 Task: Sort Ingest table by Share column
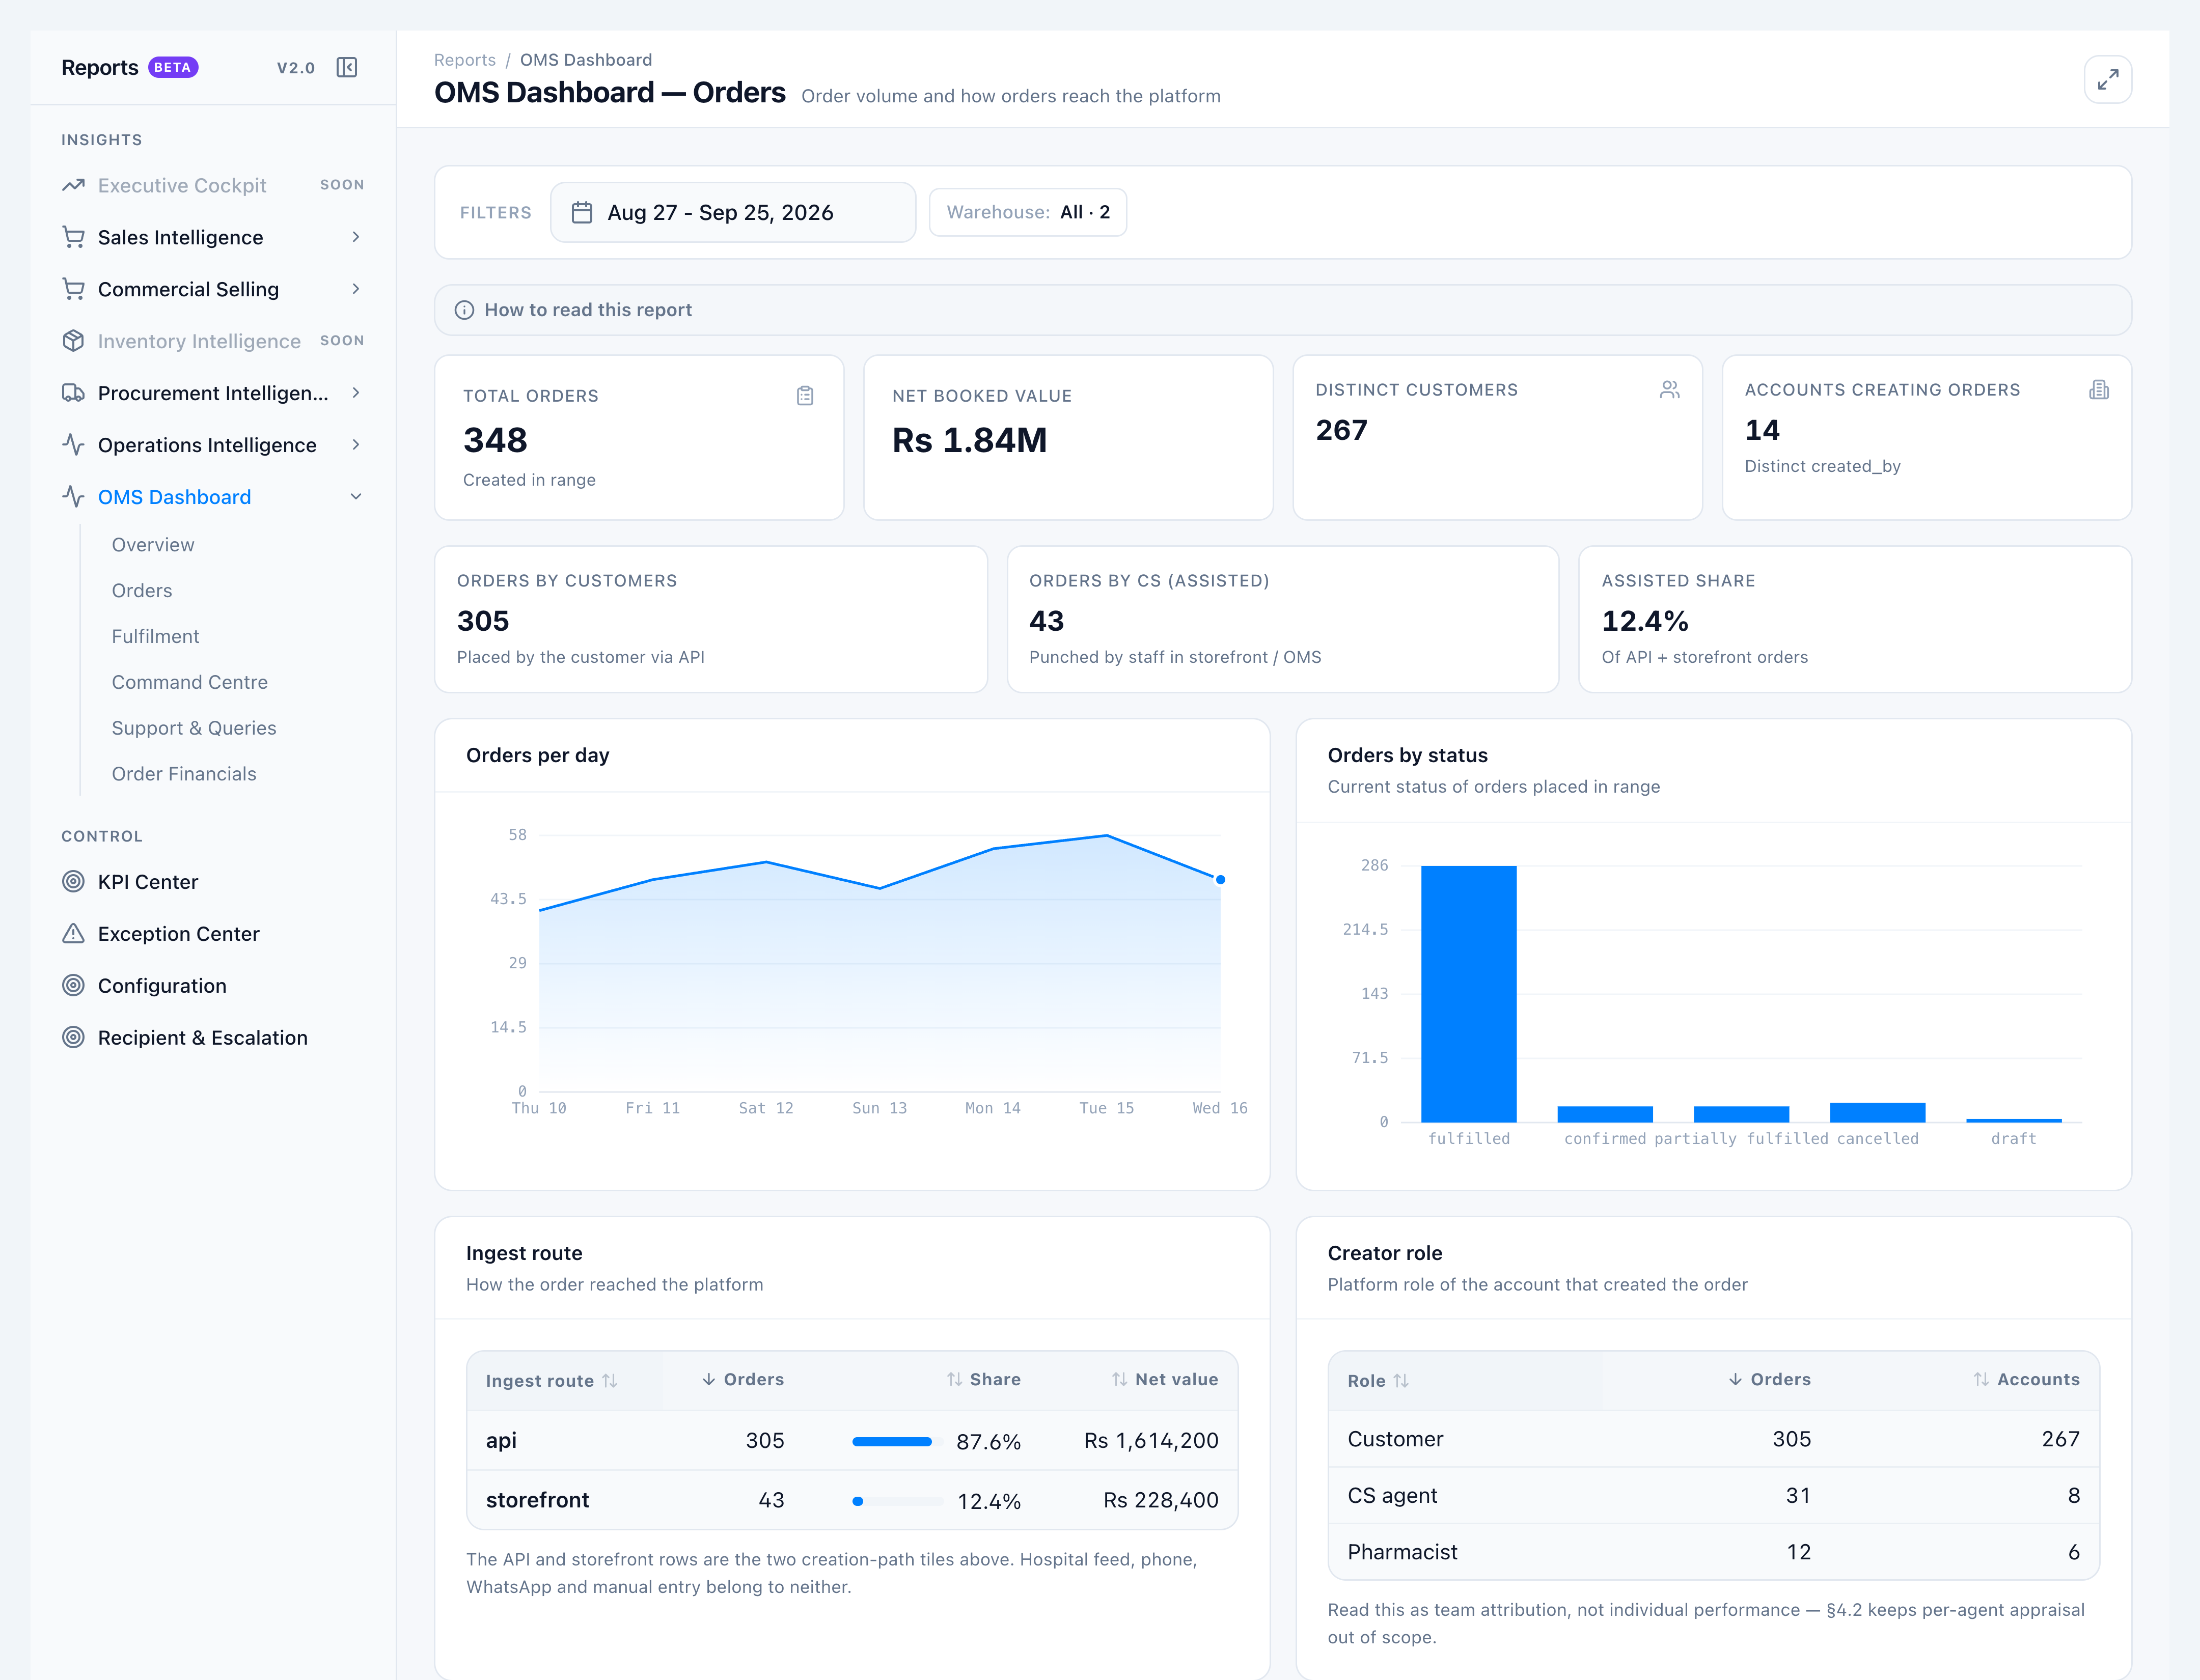tap(983, 1380)
